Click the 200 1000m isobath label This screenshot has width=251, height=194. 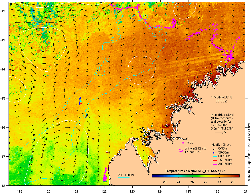(x=126, y=175)
